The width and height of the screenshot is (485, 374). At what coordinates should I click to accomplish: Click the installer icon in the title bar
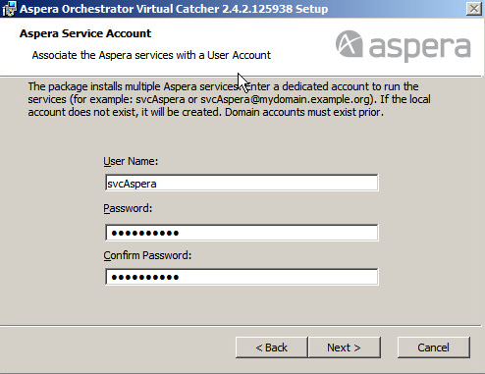click(x=9, y=9)
